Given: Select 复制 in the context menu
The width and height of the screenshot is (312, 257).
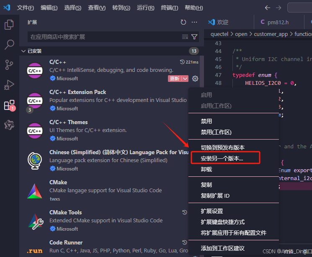Looking at the screenshot, I should click(x=234, y=185).
